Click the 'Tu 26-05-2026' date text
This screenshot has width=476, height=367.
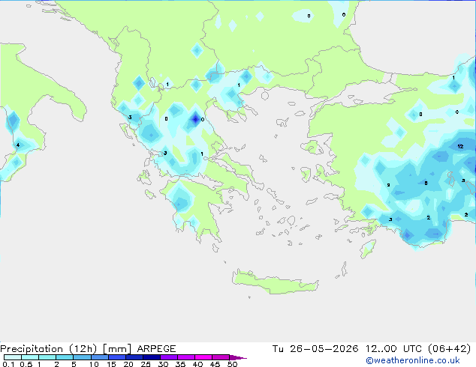pos(315,349)
